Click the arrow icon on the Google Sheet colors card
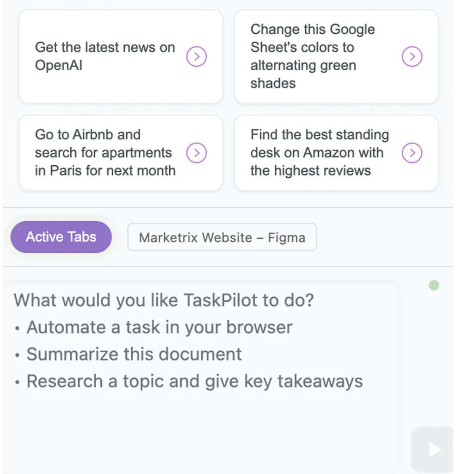 [412, 56]
